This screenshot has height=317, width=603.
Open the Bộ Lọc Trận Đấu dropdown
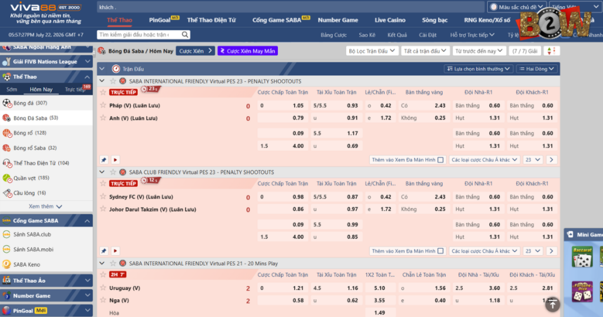pos(372,51)
